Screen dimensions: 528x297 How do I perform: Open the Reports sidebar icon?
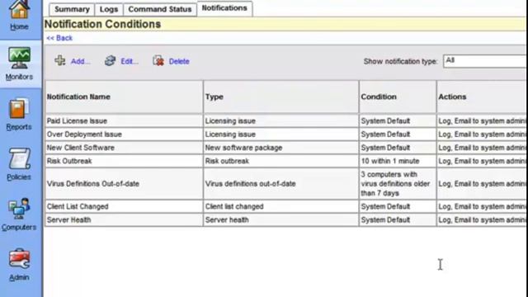(x=19, y=108)
